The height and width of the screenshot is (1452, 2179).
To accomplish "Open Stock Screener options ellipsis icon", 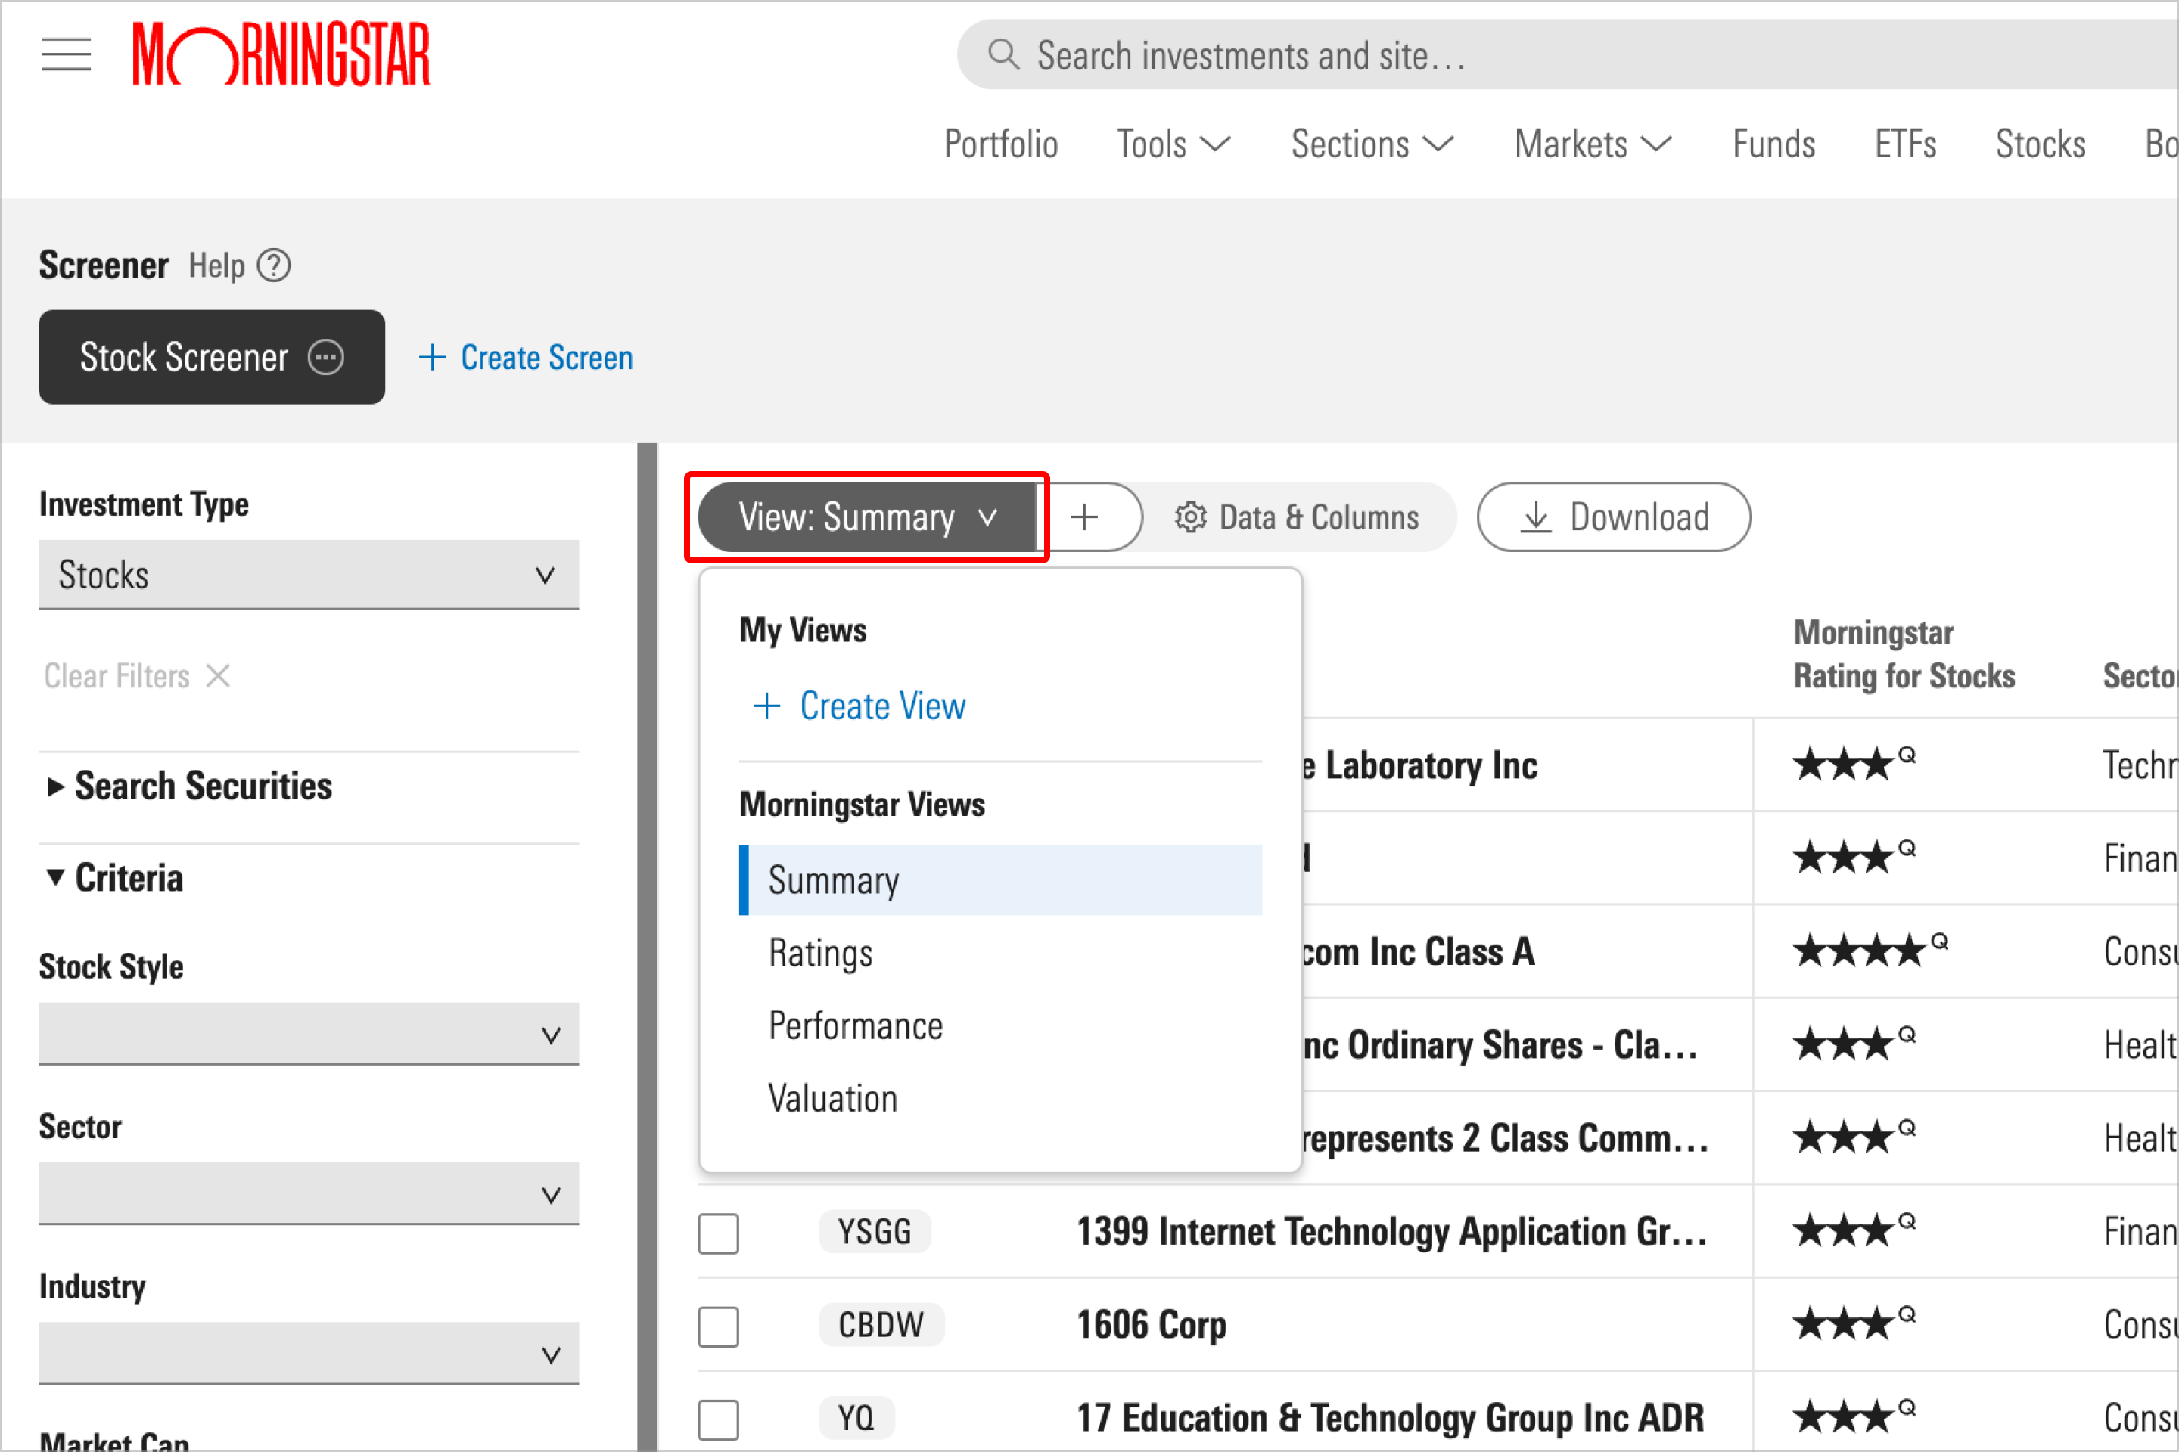I will coord(326,358).
